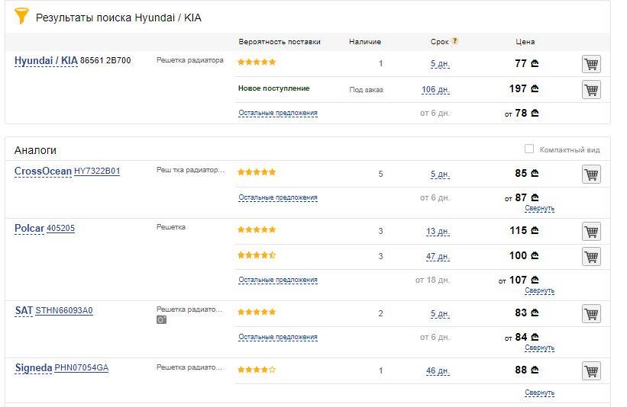Click the filter funnel icon

[x=21, y=16]
